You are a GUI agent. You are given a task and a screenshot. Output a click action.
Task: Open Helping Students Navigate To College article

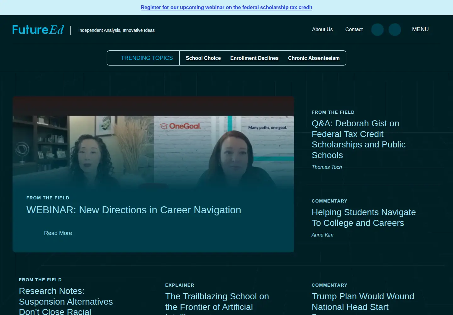364,217
